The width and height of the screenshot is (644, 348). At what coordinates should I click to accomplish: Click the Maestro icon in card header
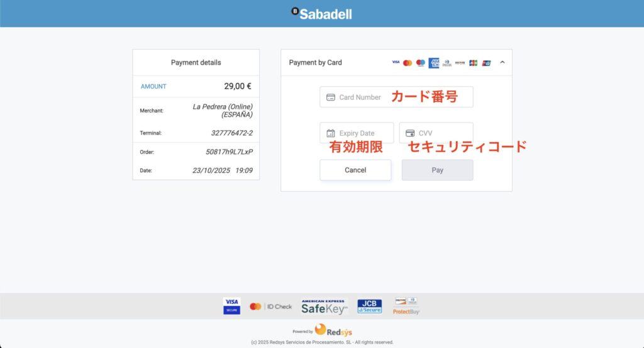pyautogui.click(x=421, y=63)
